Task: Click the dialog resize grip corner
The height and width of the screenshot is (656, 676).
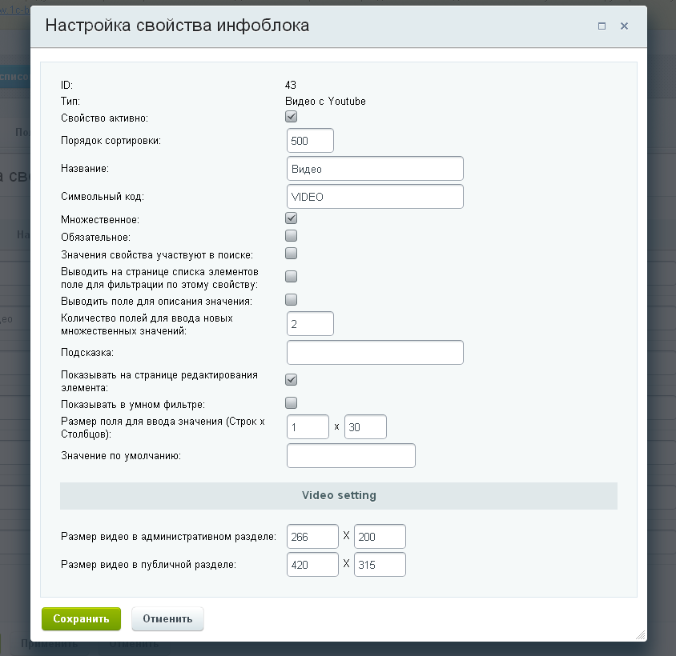Action: point(639,634)
